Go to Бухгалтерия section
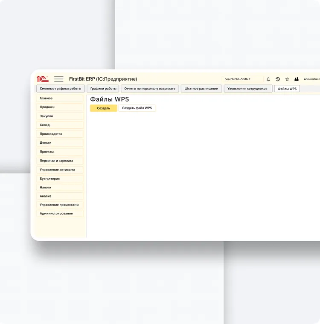 60,179
